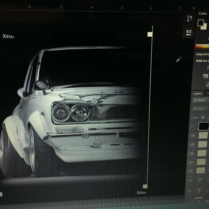Image resolution: width=209 pixels, height=209 pixels.
Task: Add a Brightness/Contrast adjustment via sun icon
Action: click(x=208, y=68)
